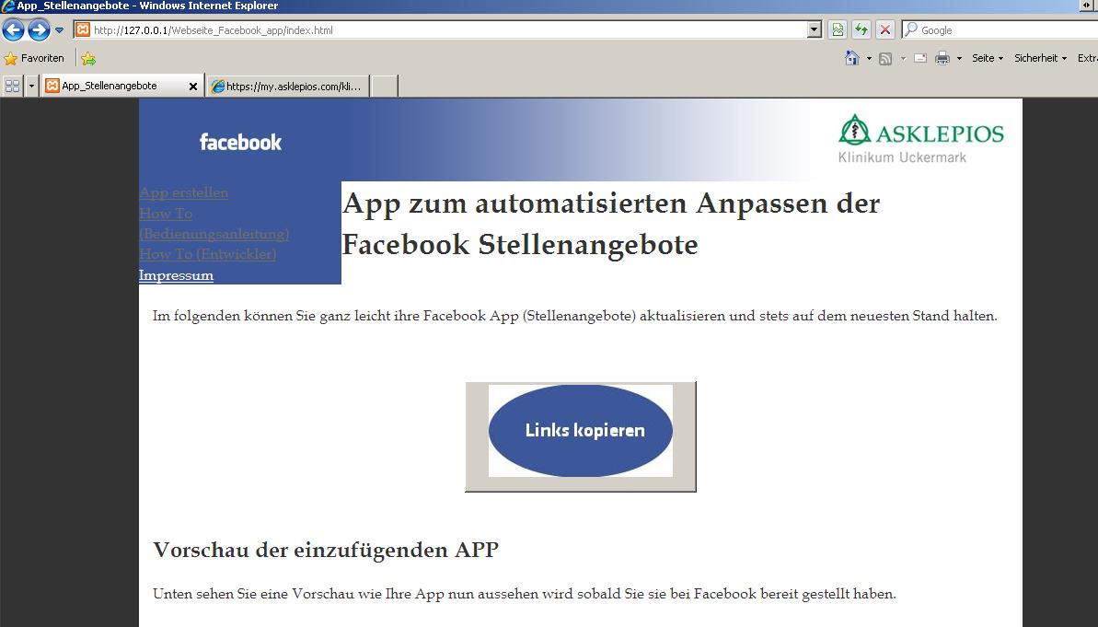This screenshot has height=627, width=1098.
Task: Open the Seite menu
Action: 988,58
